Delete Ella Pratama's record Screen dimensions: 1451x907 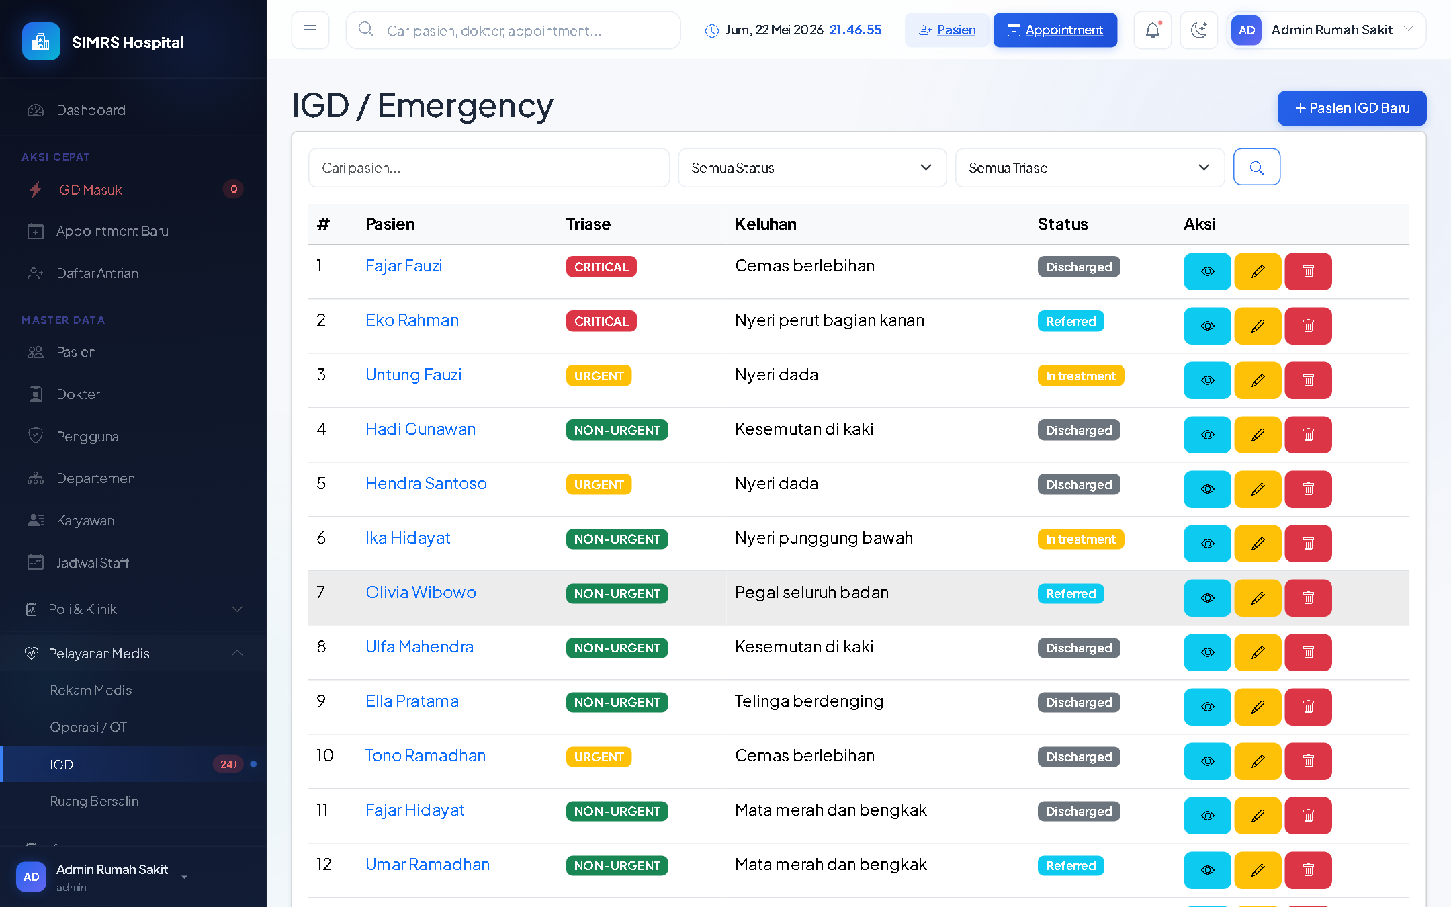coord(1308,707)
